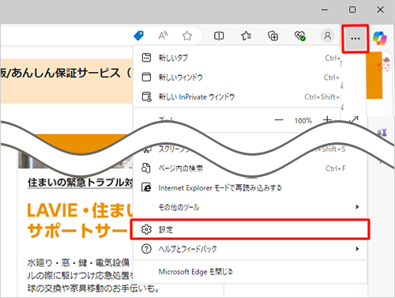This screenshot has height=298, width=395.
Task: Open Copilot from the toolbar
Action: coord(380,38)
